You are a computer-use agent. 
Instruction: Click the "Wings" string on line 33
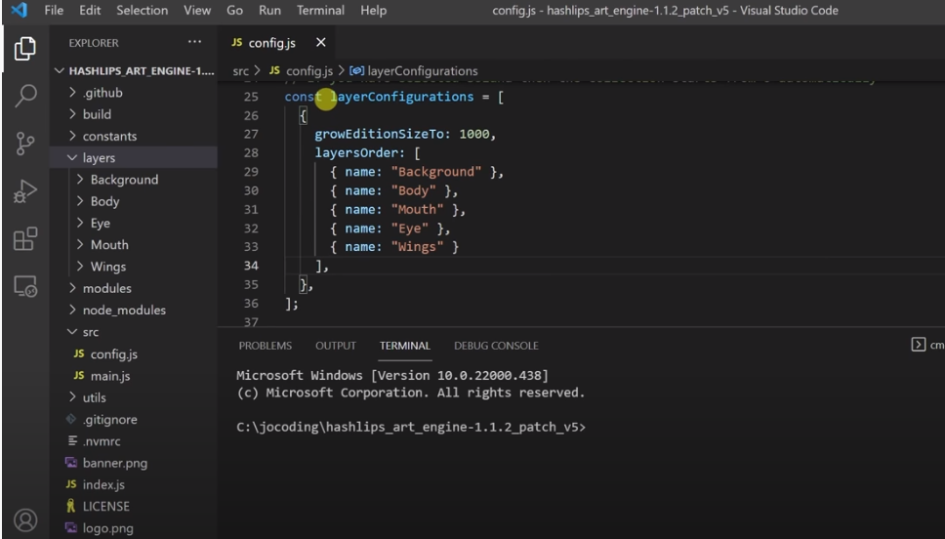point(417,247)
